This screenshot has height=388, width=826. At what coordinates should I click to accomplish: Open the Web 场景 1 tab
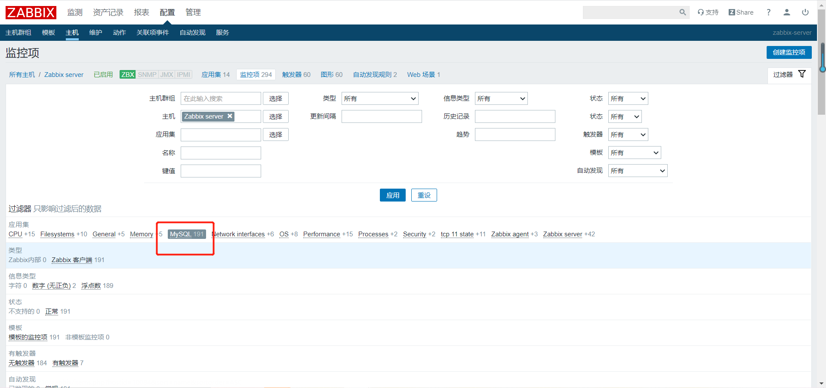pyautogui.click(x=423, y=74)
